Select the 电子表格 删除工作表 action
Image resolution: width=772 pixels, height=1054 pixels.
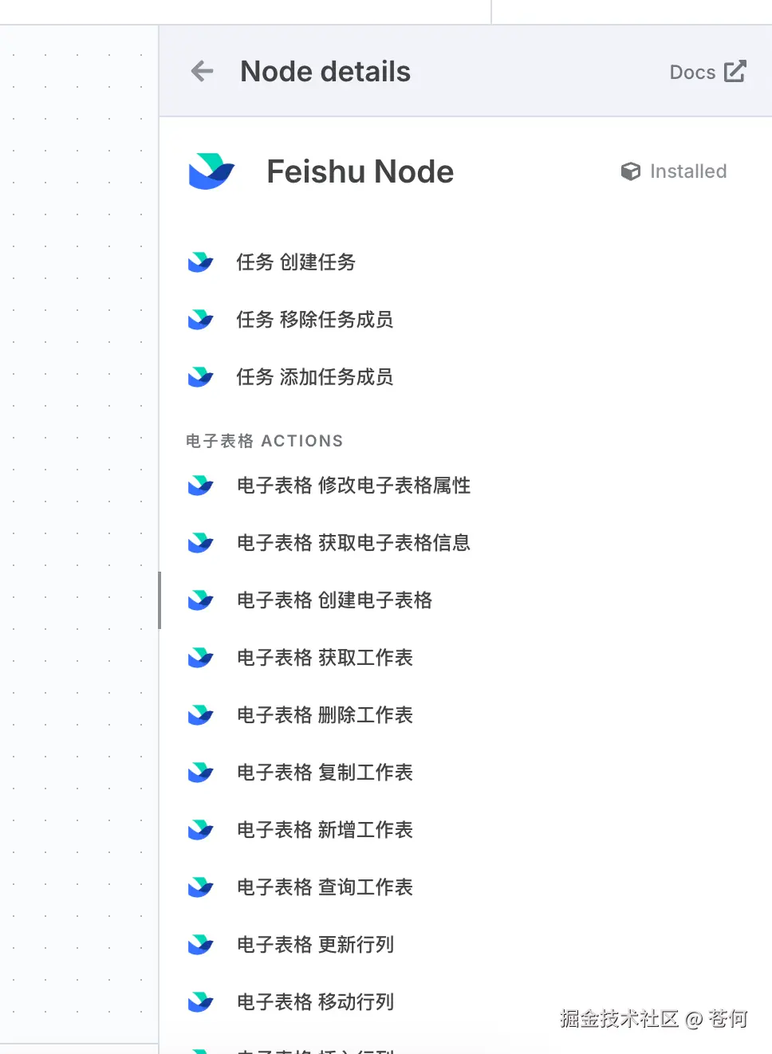pos(325,715)
